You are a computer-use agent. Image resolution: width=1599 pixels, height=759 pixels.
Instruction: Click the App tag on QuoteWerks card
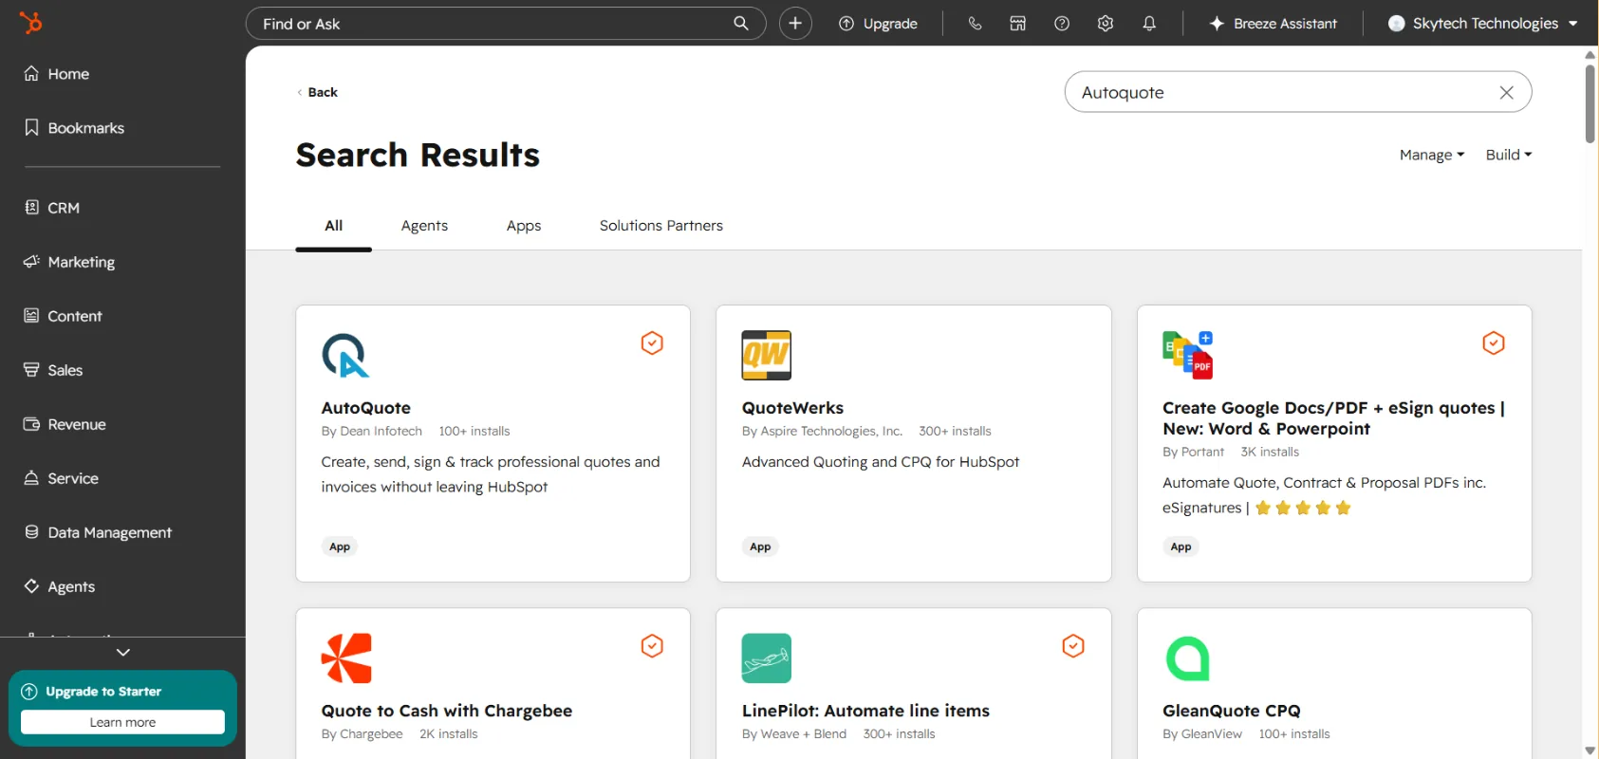(x=760, y=546)
